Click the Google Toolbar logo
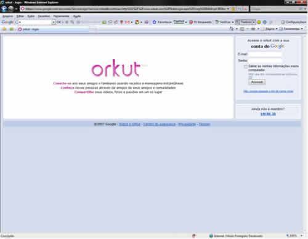Image resolution: width=308 pixels, height=239 pixels. (7, 22)
